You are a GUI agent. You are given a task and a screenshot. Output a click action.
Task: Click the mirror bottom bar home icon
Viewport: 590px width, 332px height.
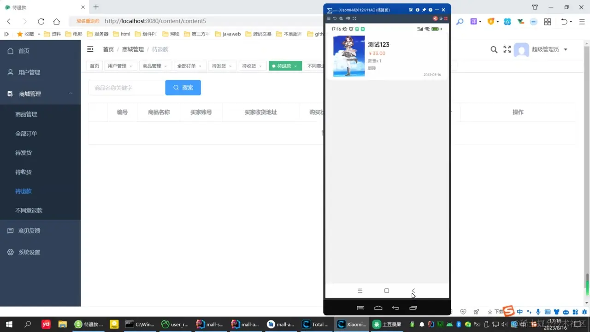coord(378,308)
